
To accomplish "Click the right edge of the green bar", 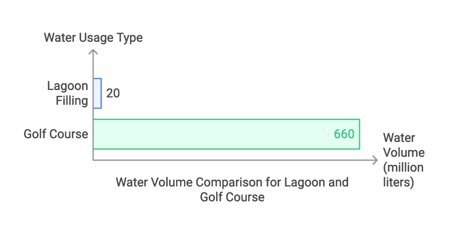I will coord(360,134).
